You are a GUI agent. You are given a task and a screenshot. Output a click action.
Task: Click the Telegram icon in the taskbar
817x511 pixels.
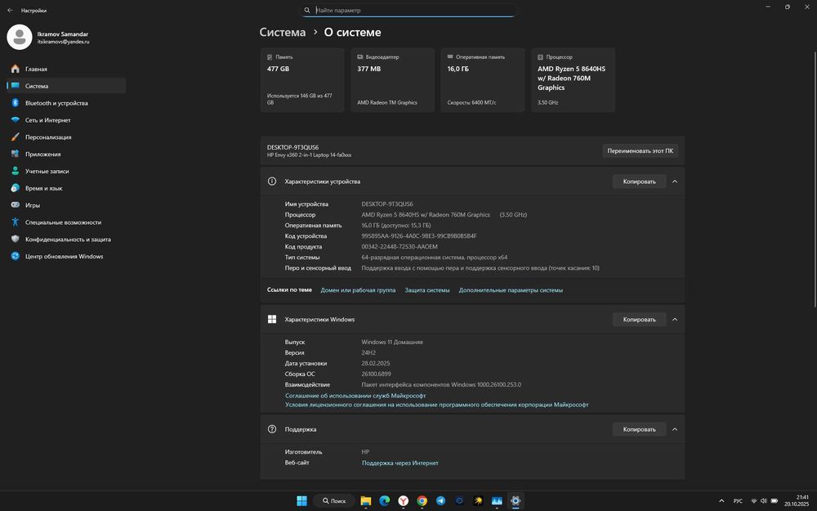[x=440, y=500]
